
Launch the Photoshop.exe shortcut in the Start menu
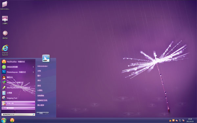[x=18, y=72]
